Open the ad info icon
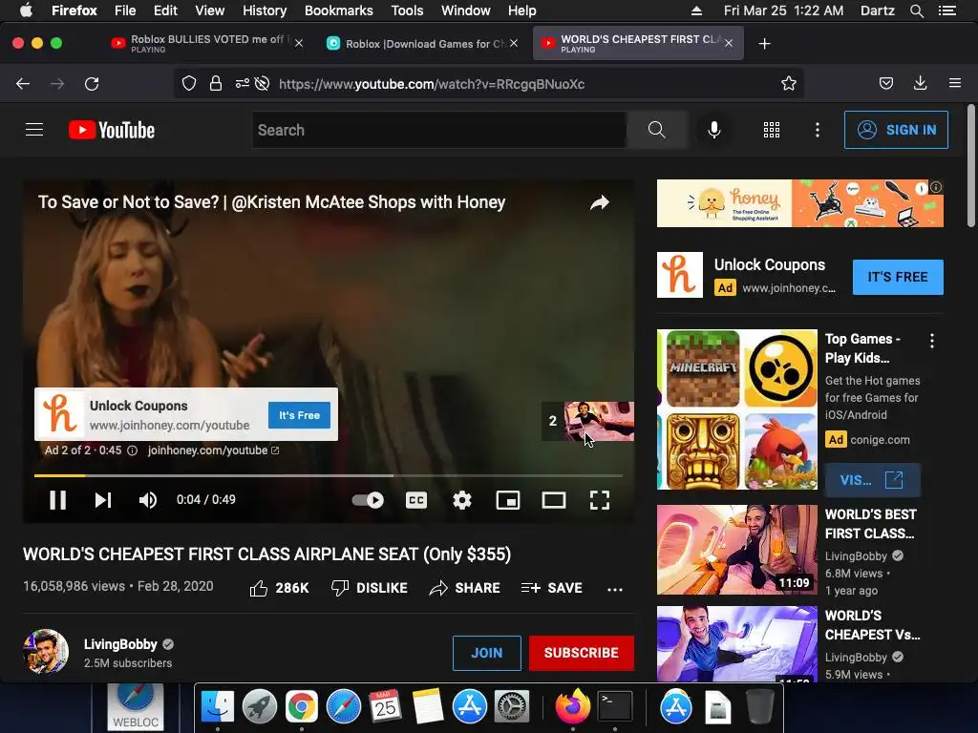Viewport: 978px width, 733px height. tap(132, 450)
